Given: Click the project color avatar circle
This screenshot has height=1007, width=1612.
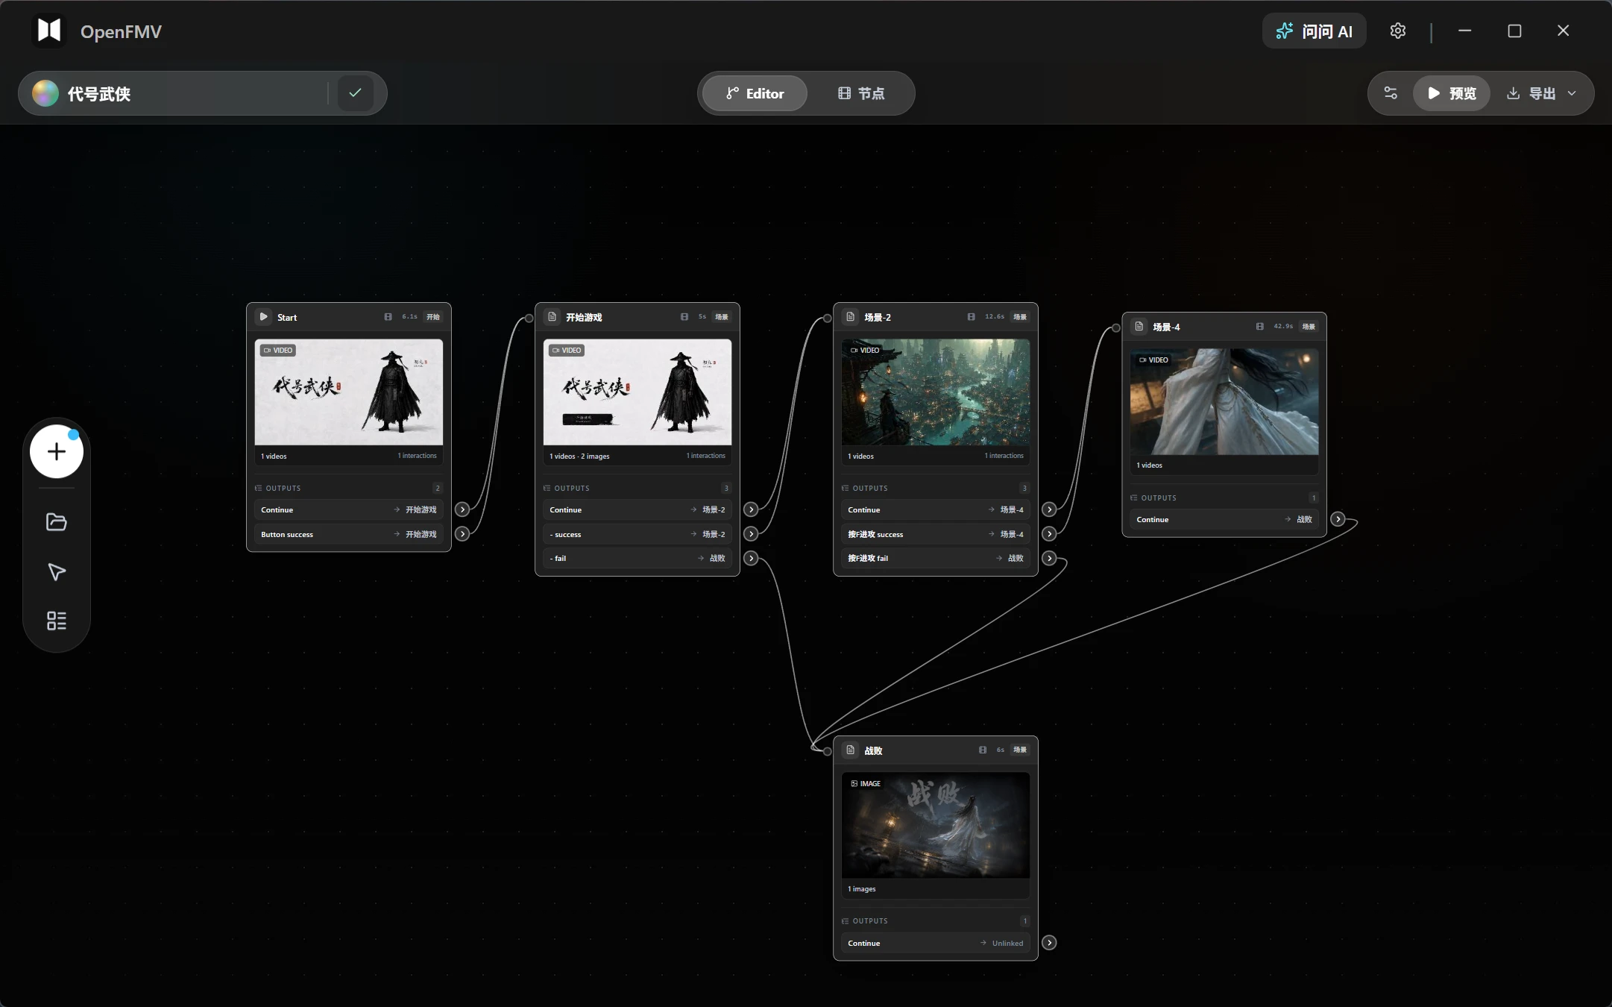Looking at the screenshot, I should click(45, 93).
